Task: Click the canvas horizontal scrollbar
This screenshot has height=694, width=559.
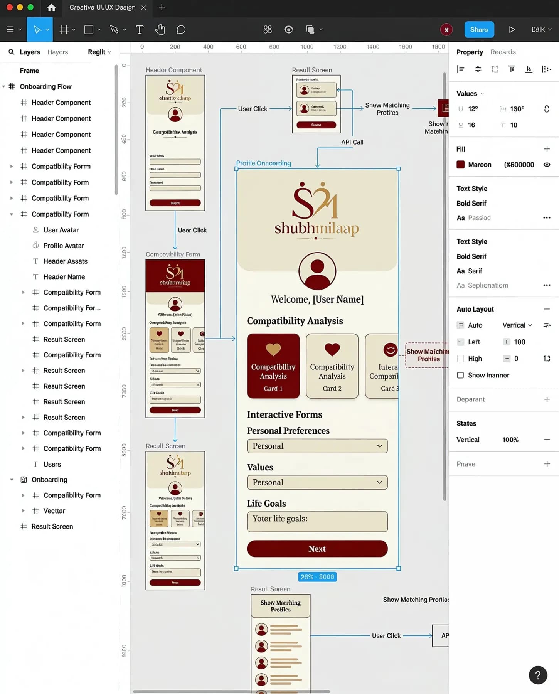Action: pyautogui.click(x=231, y=691)
